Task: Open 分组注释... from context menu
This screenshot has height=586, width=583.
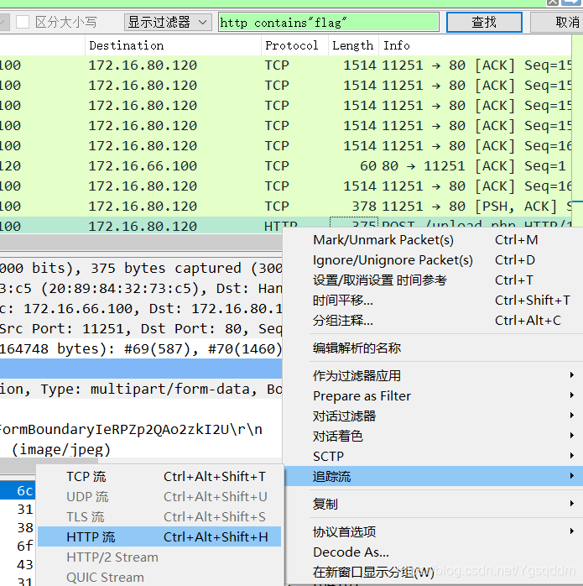Action: (x=433, y=321)
